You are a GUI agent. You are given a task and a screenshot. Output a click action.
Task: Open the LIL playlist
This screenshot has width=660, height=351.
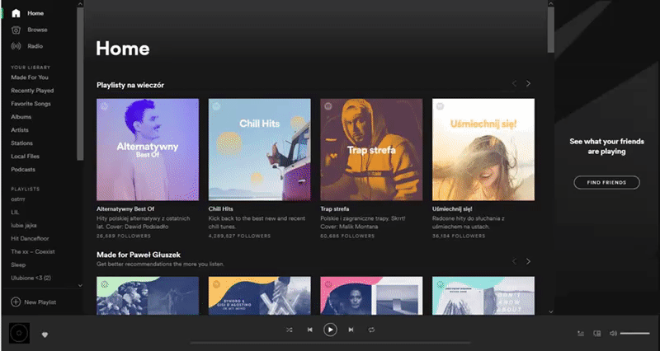click(15, 212)
